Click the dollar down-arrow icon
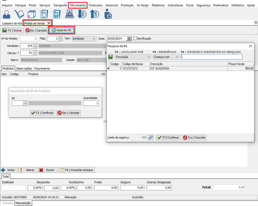The height and width of the screenshot is (206, 258). [x=82, y=14]
